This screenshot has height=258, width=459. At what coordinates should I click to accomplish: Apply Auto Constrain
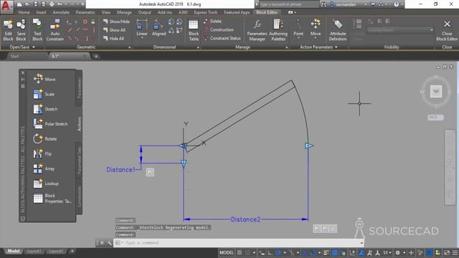[55, 30]
